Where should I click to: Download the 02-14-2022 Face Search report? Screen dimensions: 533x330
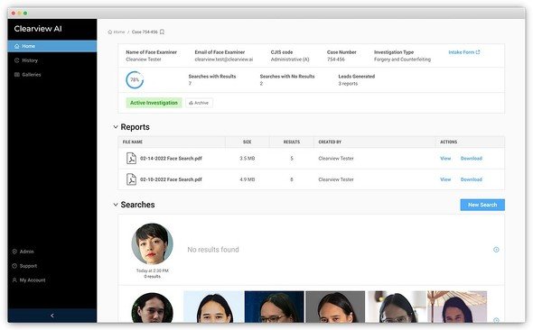[x=472, y=159]
